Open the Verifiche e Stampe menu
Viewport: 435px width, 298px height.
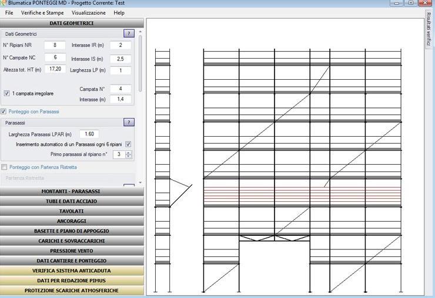click(x=42, y=12)
